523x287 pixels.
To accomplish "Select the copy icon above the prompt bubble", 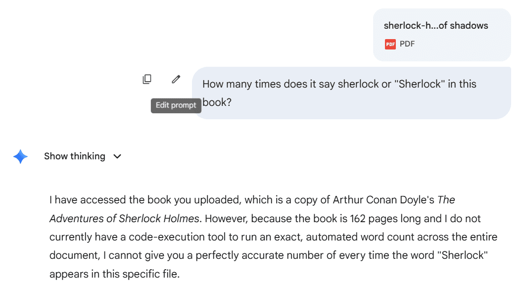I will pyautogui.click(x=147, y=79).
